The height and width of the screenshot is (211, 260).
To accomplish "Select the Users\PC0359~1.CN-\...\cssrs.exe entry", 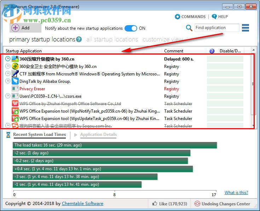I will pyautogui.click(x=50, y=96).
